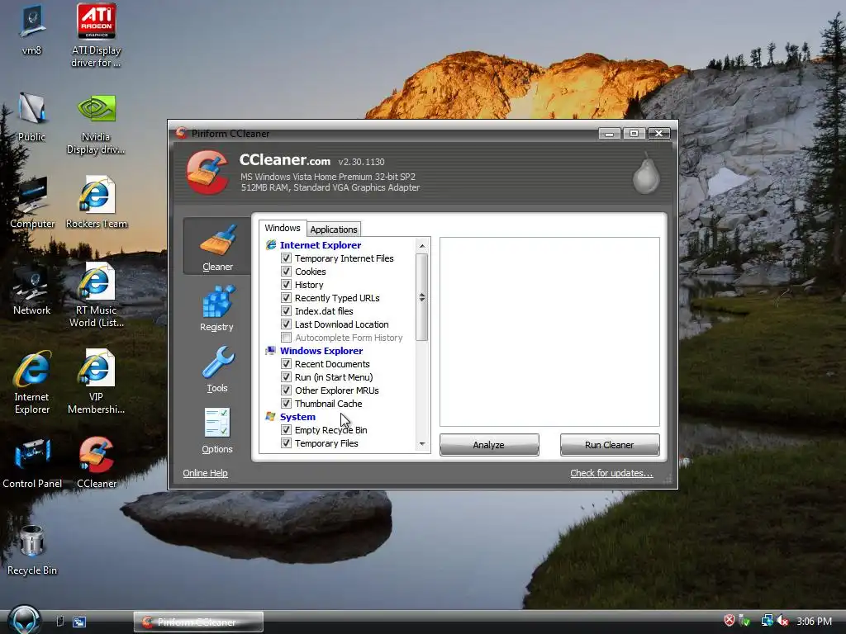This screenshot has width=846, height=634.
Task: Uncheck Temporary Internet Files
Action: click(287, 258)
